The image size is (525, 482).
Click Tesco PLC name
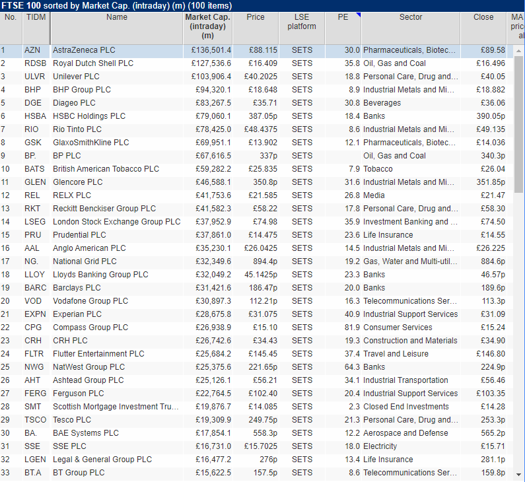point(72,420)
